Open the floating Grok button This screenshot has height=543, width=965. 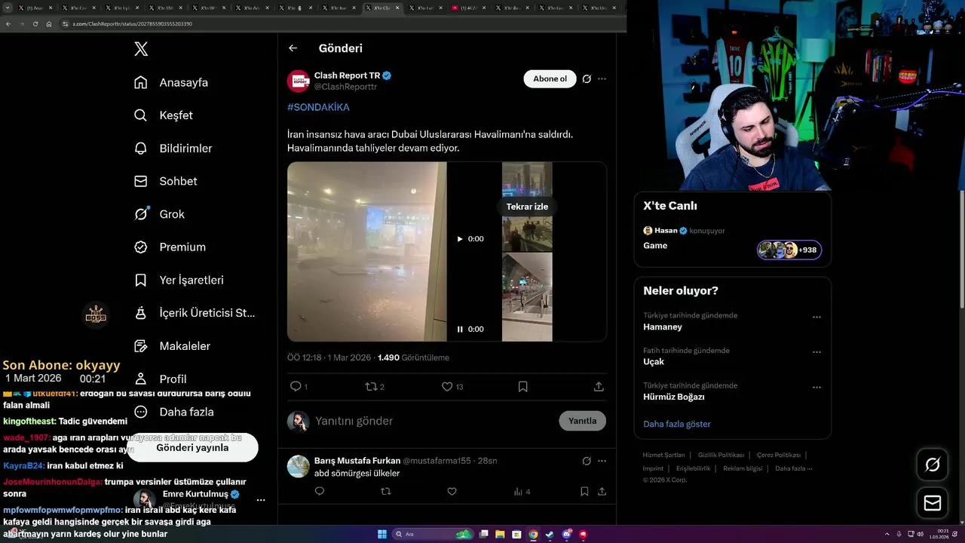[933, 465]
